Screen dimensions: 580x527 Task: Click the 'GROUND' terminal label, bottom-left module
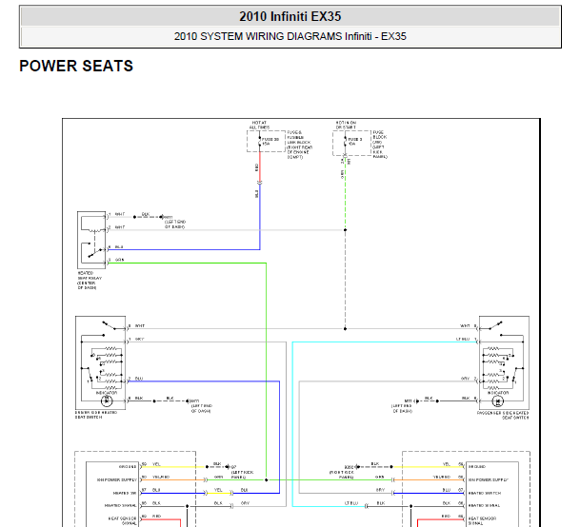point(128,467)
